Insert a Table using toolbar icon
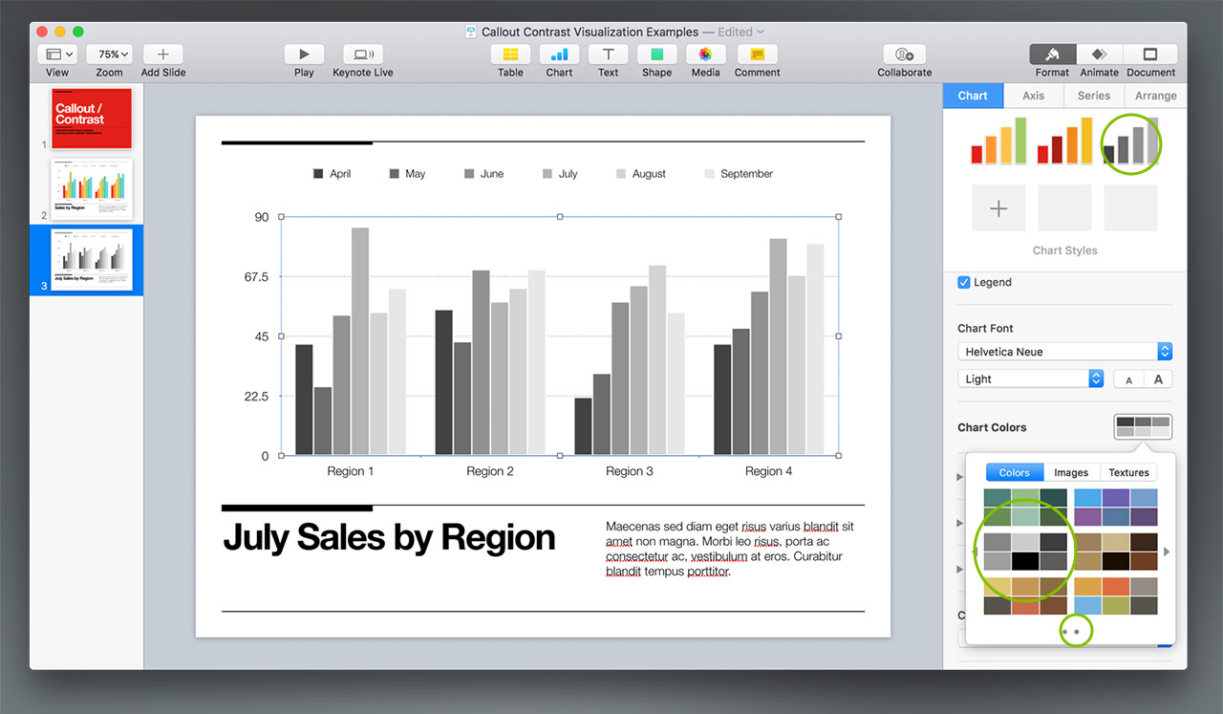1223x714 pixels. [510, 55]
